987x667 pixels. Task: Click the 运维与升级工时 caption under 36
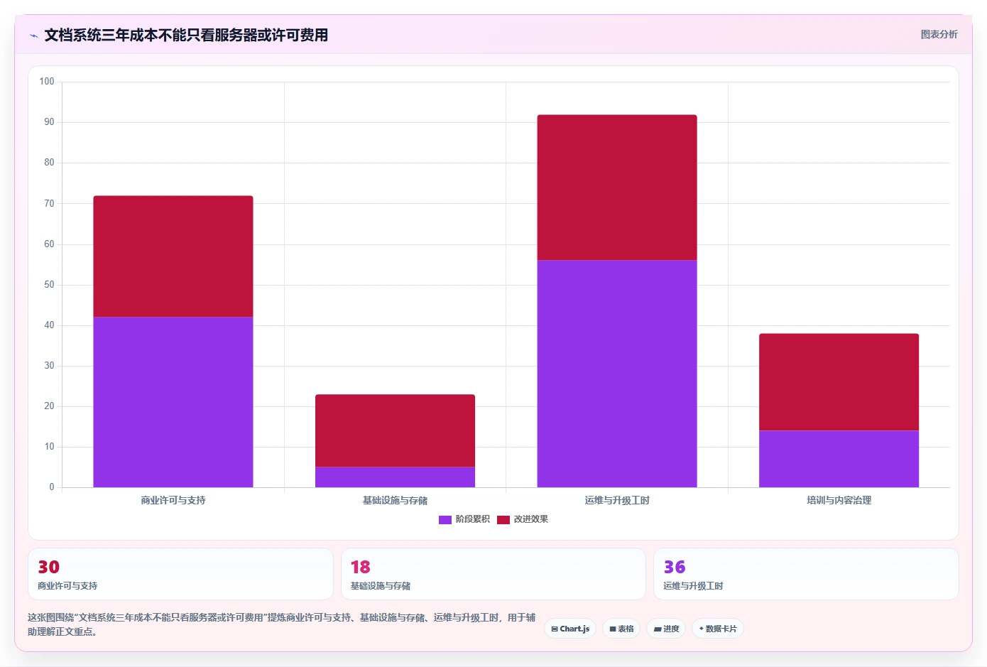click(x=693, y=586)
